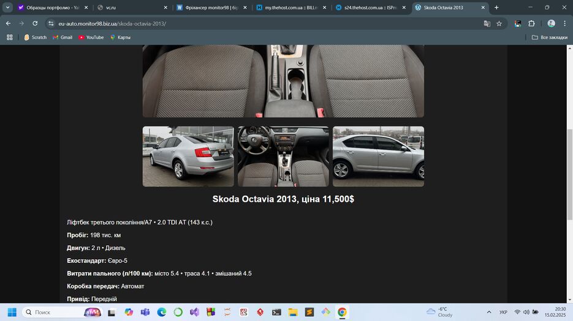This screenshot has height=321, width=573.
Task: Open a new browser tab
Action: pyautogui.click(x=496, y=7)
